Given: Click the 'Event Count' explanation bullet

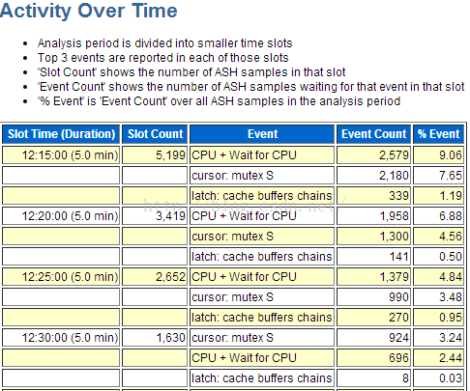Looking at the screenshot, I should click(251, 87).
